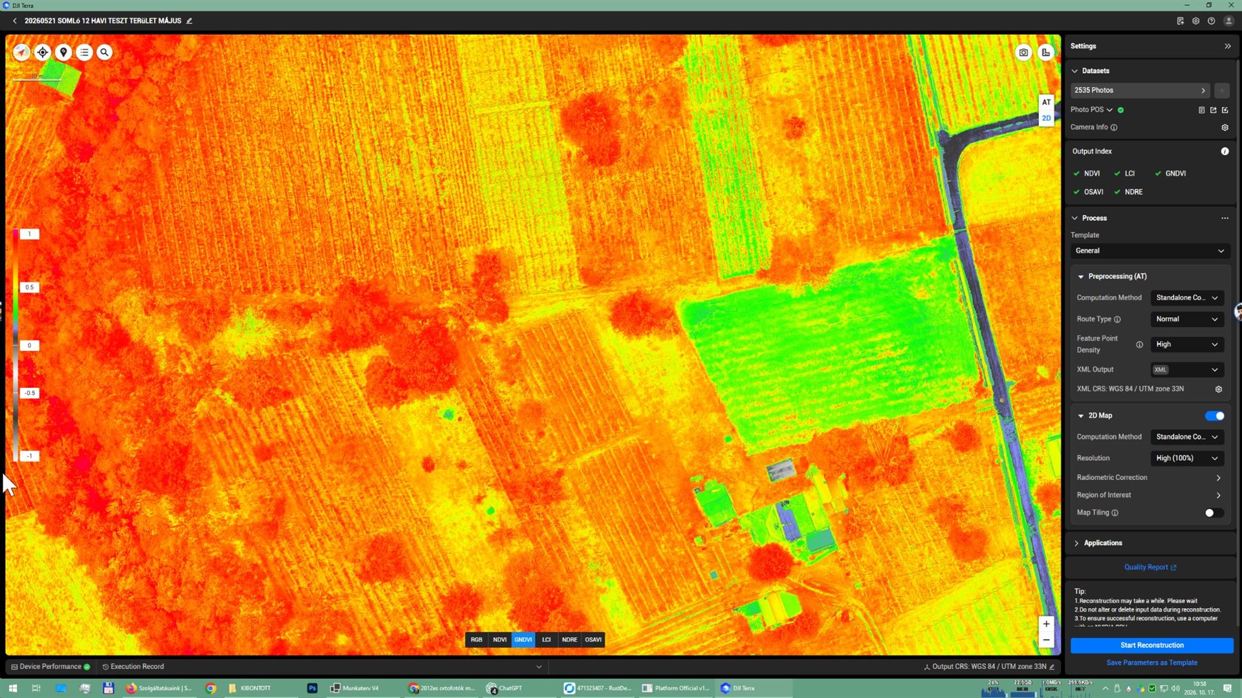This screenshot has height=698, width=1242.
Task: Enable the Map Tiling switch
Action: pos(1214,513)
